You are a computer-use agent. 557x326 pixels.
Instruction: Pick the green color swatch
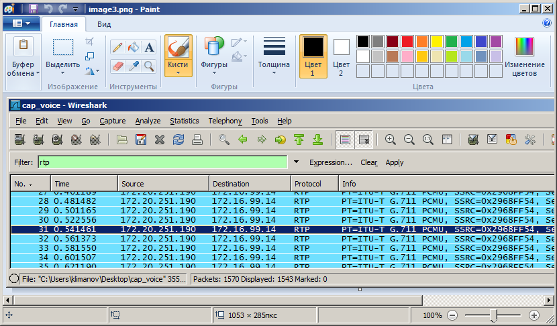point(452,42)
